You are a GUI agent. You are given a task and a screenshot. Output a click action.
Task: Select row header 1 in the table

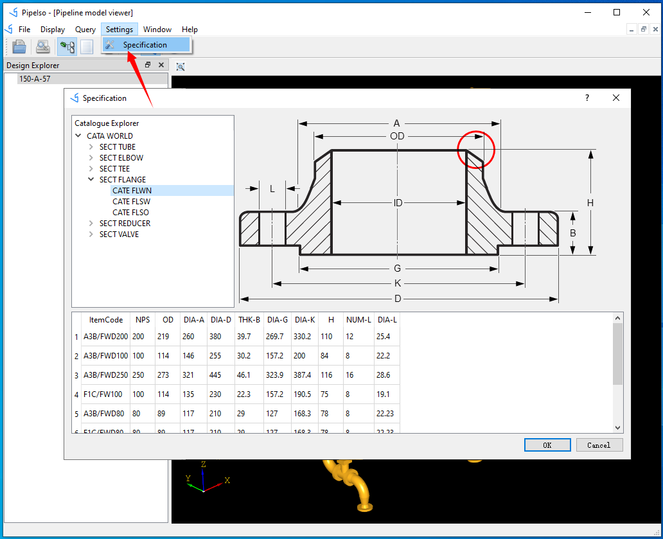[76, 337]
